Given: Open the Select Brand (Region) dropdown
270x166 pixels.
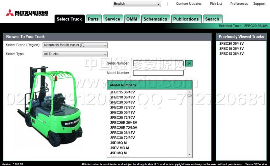Looking at the screenshot, I should [x=75, y=45].
